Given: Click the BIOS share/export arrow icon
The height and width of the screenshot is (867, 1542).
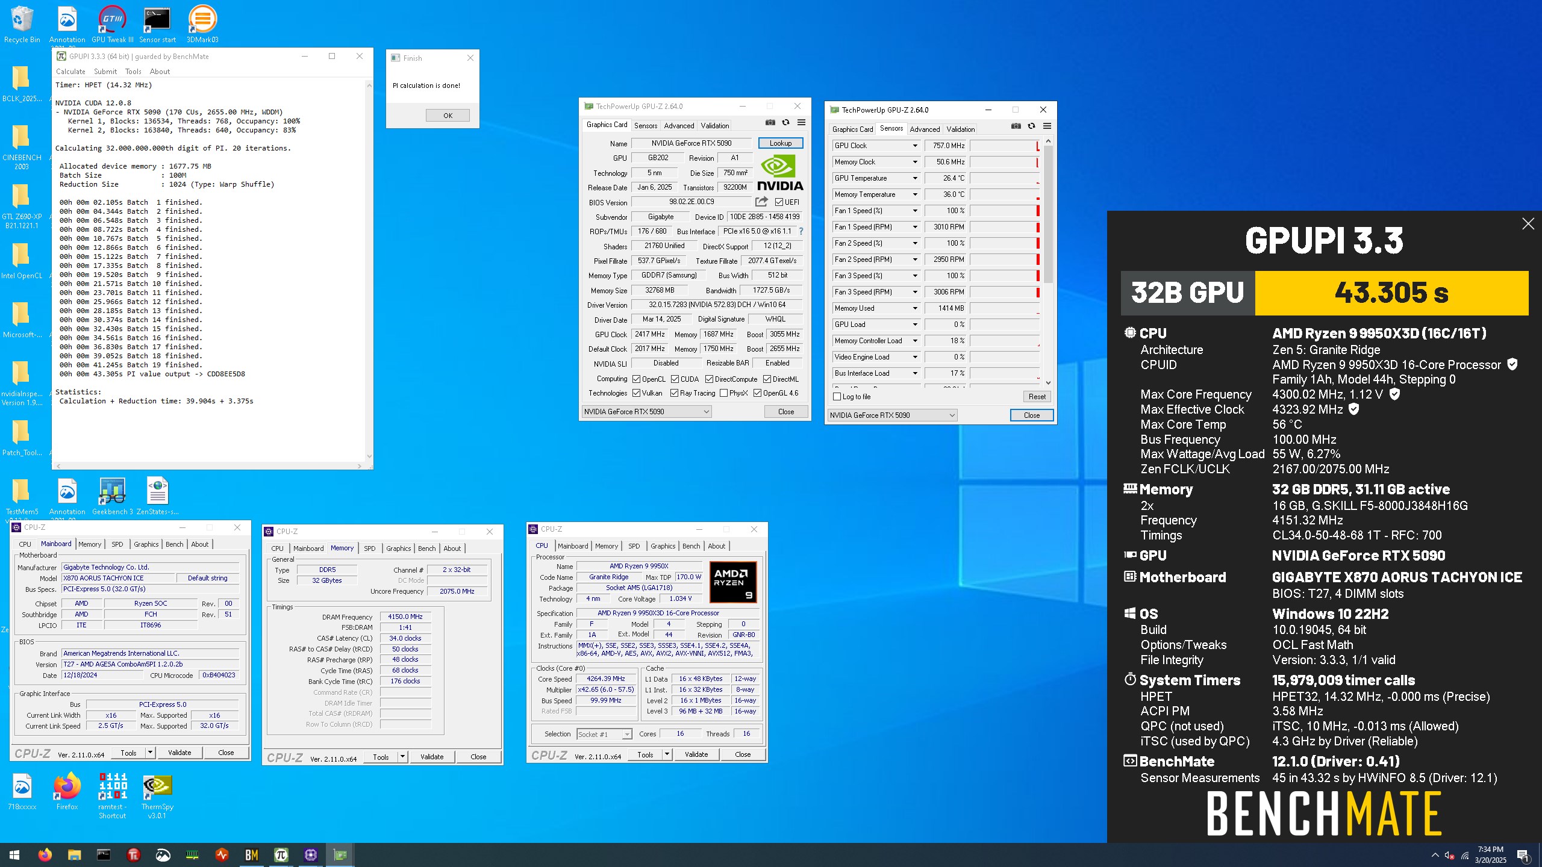Looking at the screenshot, I should (x=762, y=202).
